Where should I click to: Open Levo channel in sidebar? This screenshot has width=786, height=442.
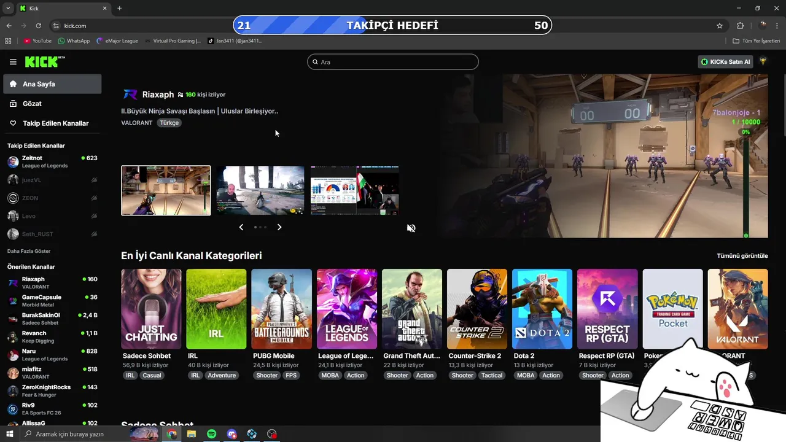pos(52,216)
